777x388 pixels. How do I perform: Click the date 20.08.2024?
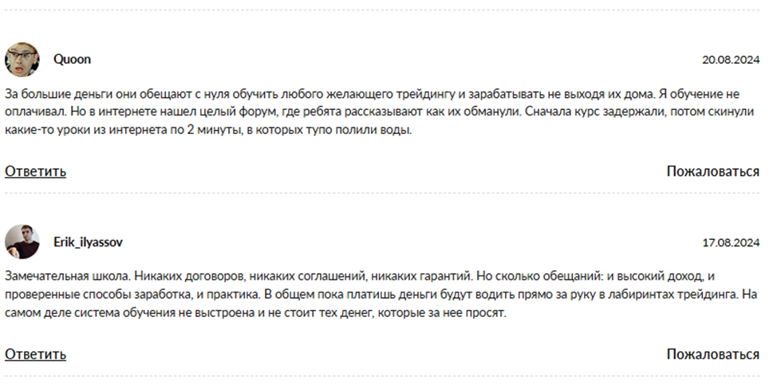[x=730, y=60]
